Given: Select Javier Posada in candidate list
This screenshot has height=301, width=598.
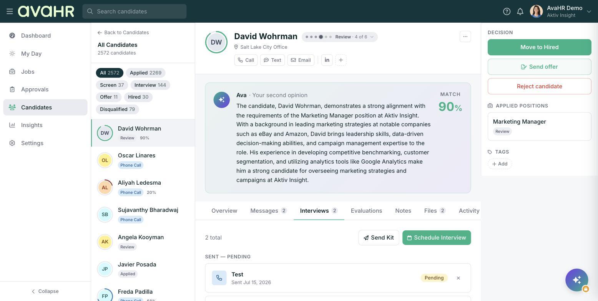Looking at the screenshot, I should click(143, 269).
